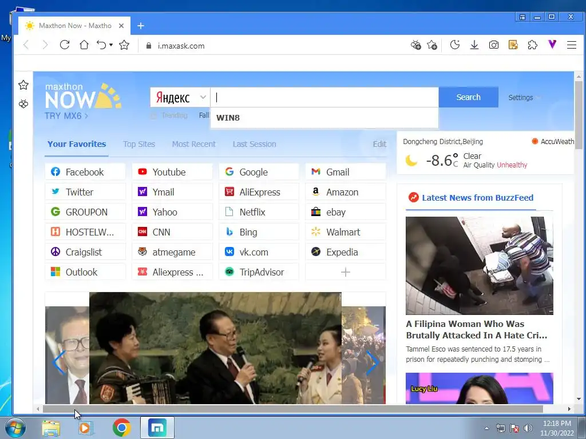Open the downloads manager icon
Viewport: 586px width, 439px height.
point(474,45)
